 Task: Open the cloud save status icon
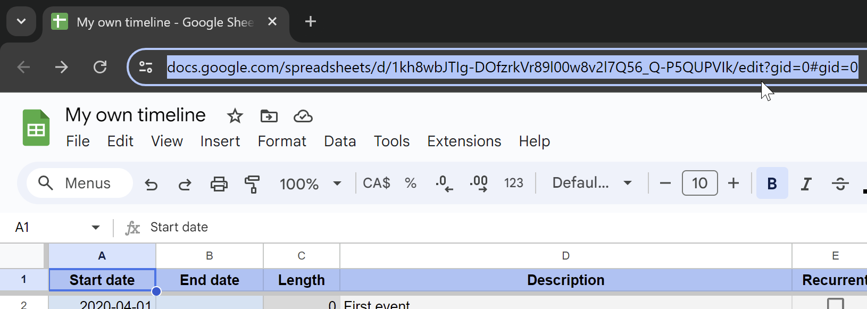303,116
